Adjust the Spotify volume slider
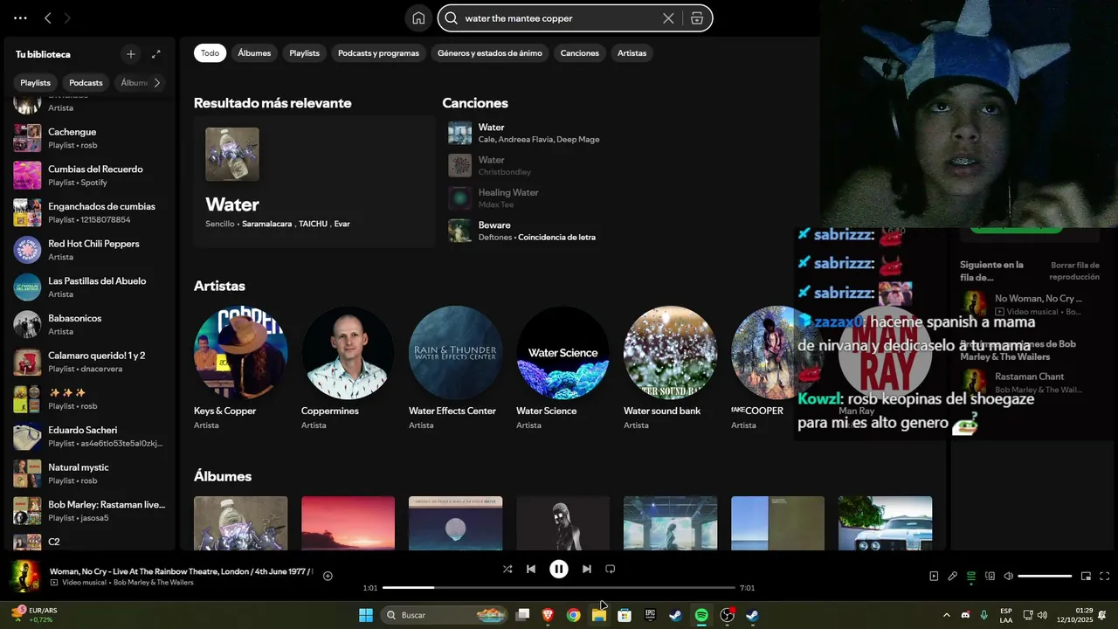The height and width of the screenshot is (629, 1118). coord(1045,576)
